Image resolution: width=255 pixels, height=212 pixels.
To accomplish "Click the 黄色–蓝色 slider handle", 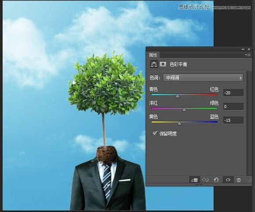I will click(179, 124).
